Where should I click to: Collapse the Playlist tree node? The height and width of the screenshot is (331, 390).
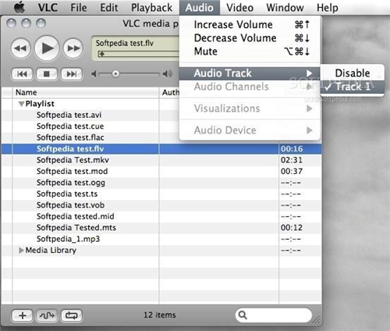[x=21, y=104]
